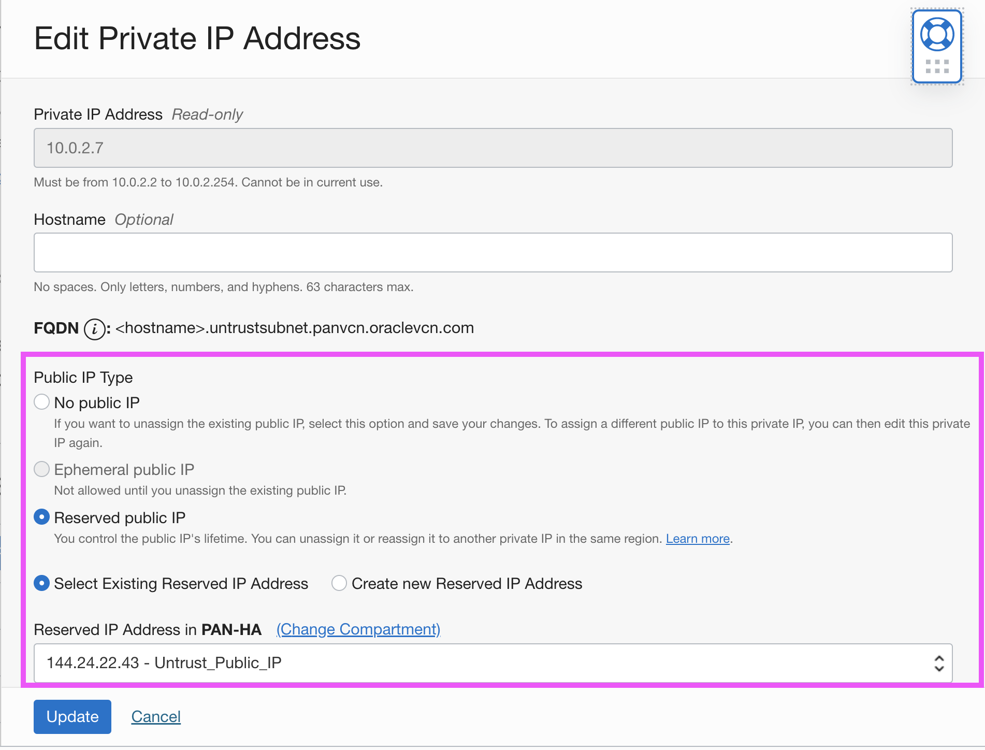Click the grid dots drag handle below the lifebuoy
This screenshot has width=985, height=750.
(937, 66)
